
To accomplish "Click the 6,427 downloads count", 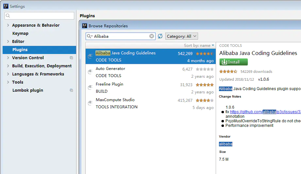I will [187, 69].
